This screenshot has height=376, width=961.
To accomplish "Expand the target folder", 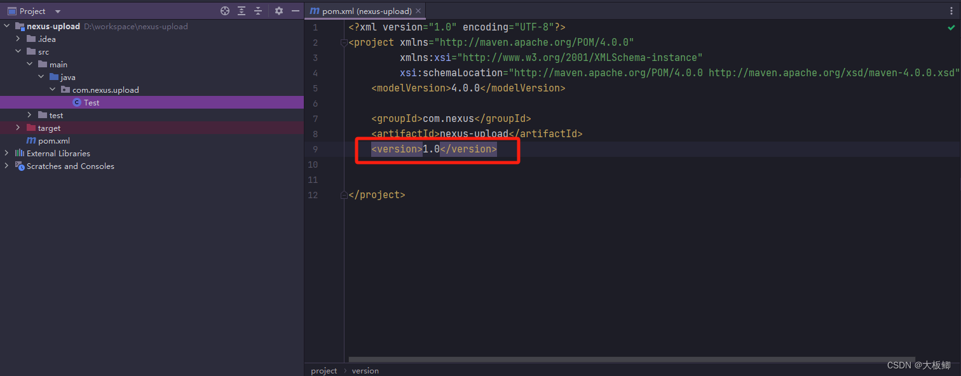I will point(18,128).
